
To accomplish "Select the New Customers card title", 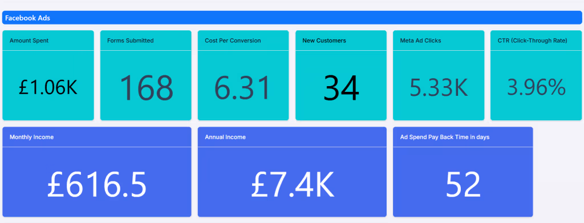I will point(324,40).
